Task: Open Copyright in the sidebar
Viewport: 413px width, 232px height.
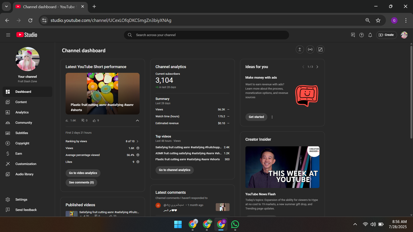Action: click(x=27, y=143)
